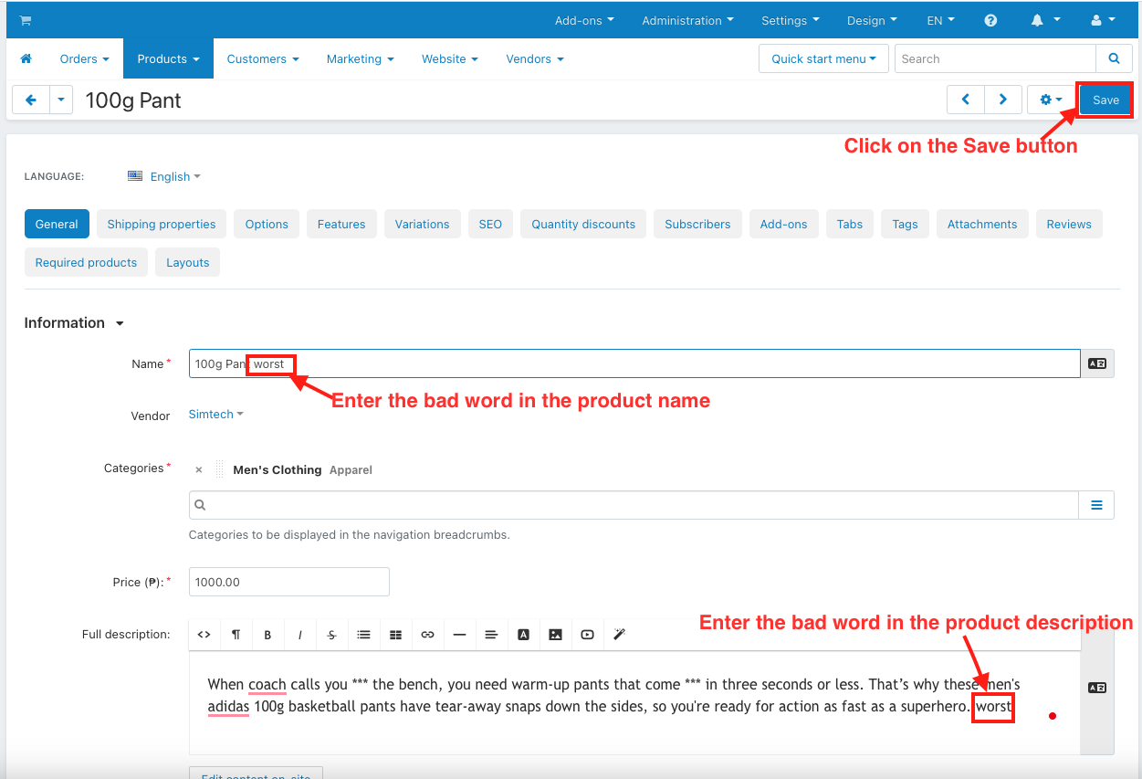Open paragraph format in editor toolbar
Viewport: 1142px width, 779px height.
tap(236, 635)
